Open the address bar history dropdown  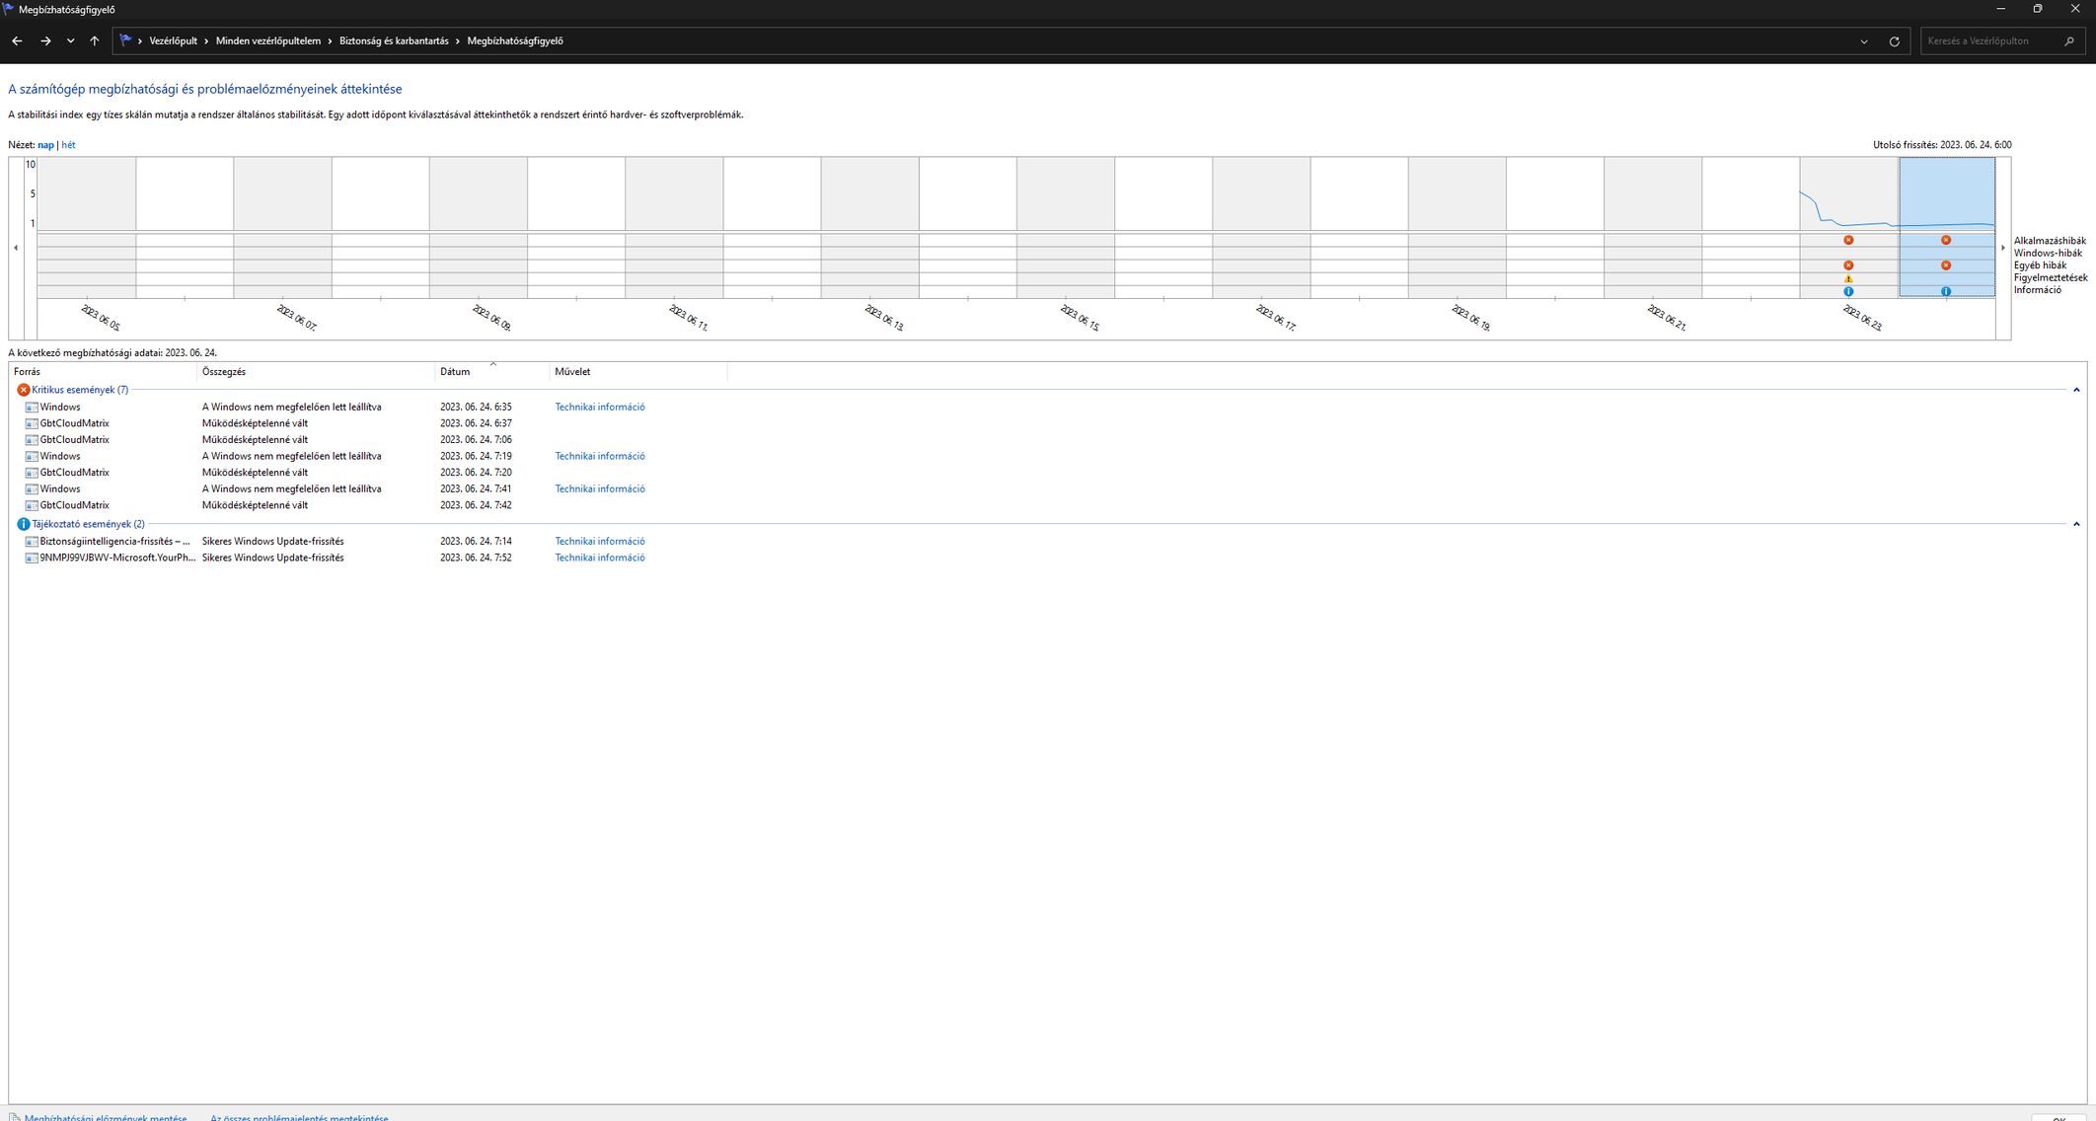pos(1863,41)
